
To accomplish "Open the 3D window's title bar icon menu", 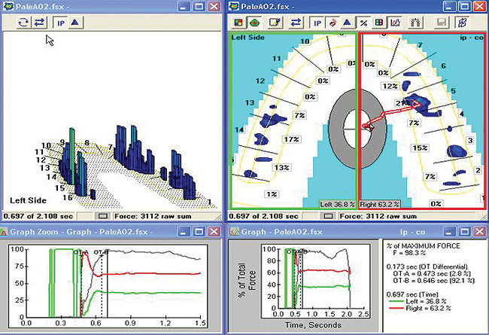I will click(8, 5).
